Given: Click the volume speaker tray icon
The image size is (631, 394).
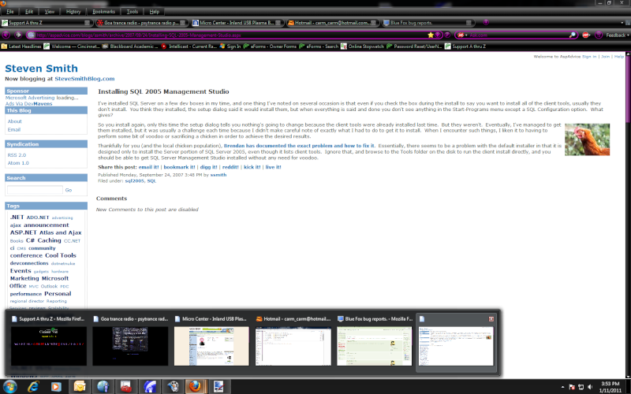Looking at the screenshot, I should 590,387.
